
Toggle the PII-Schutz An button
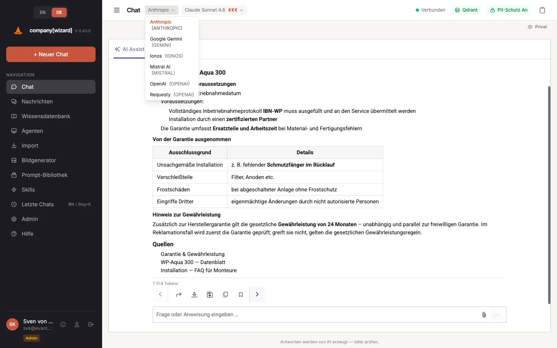pyautogui.click(x=509, y=10)
